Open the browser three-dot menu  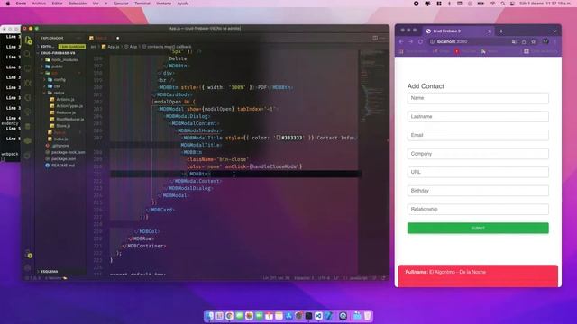point(555,42)
